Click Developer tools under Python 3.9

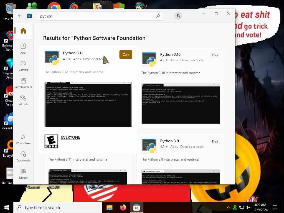coord(192,147)
